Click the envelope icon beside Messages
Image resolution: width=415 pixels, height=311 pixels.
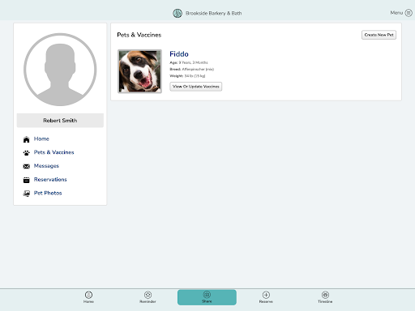click(x=26, y=166)
